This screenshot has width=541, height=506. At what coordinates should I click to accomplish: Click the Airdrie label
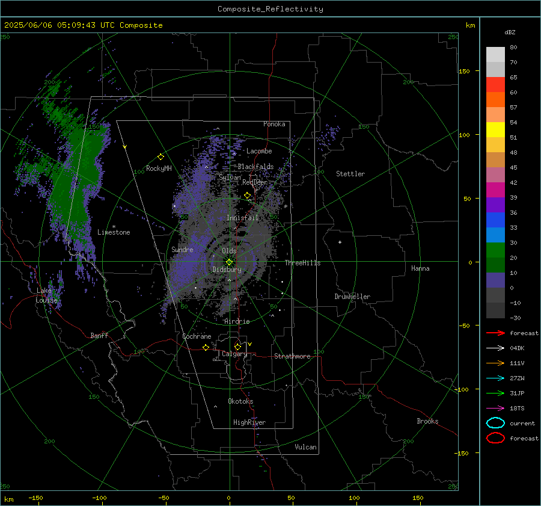pyautogui.click(x=237, y=321)
